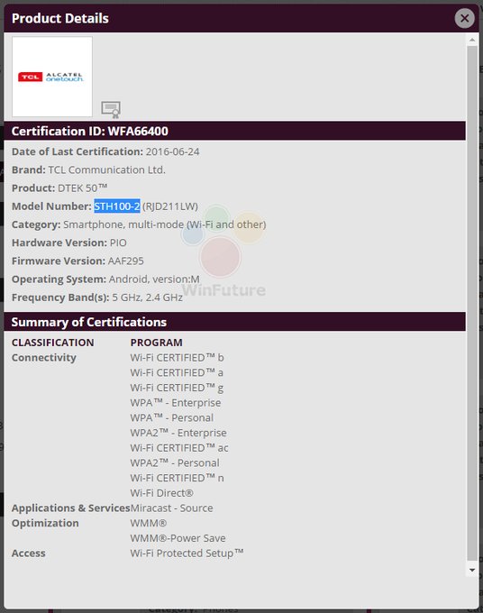Click the highlighted STH100-2 model number
The height and width of the screenshot is (613, 483).
coord(117,206)
